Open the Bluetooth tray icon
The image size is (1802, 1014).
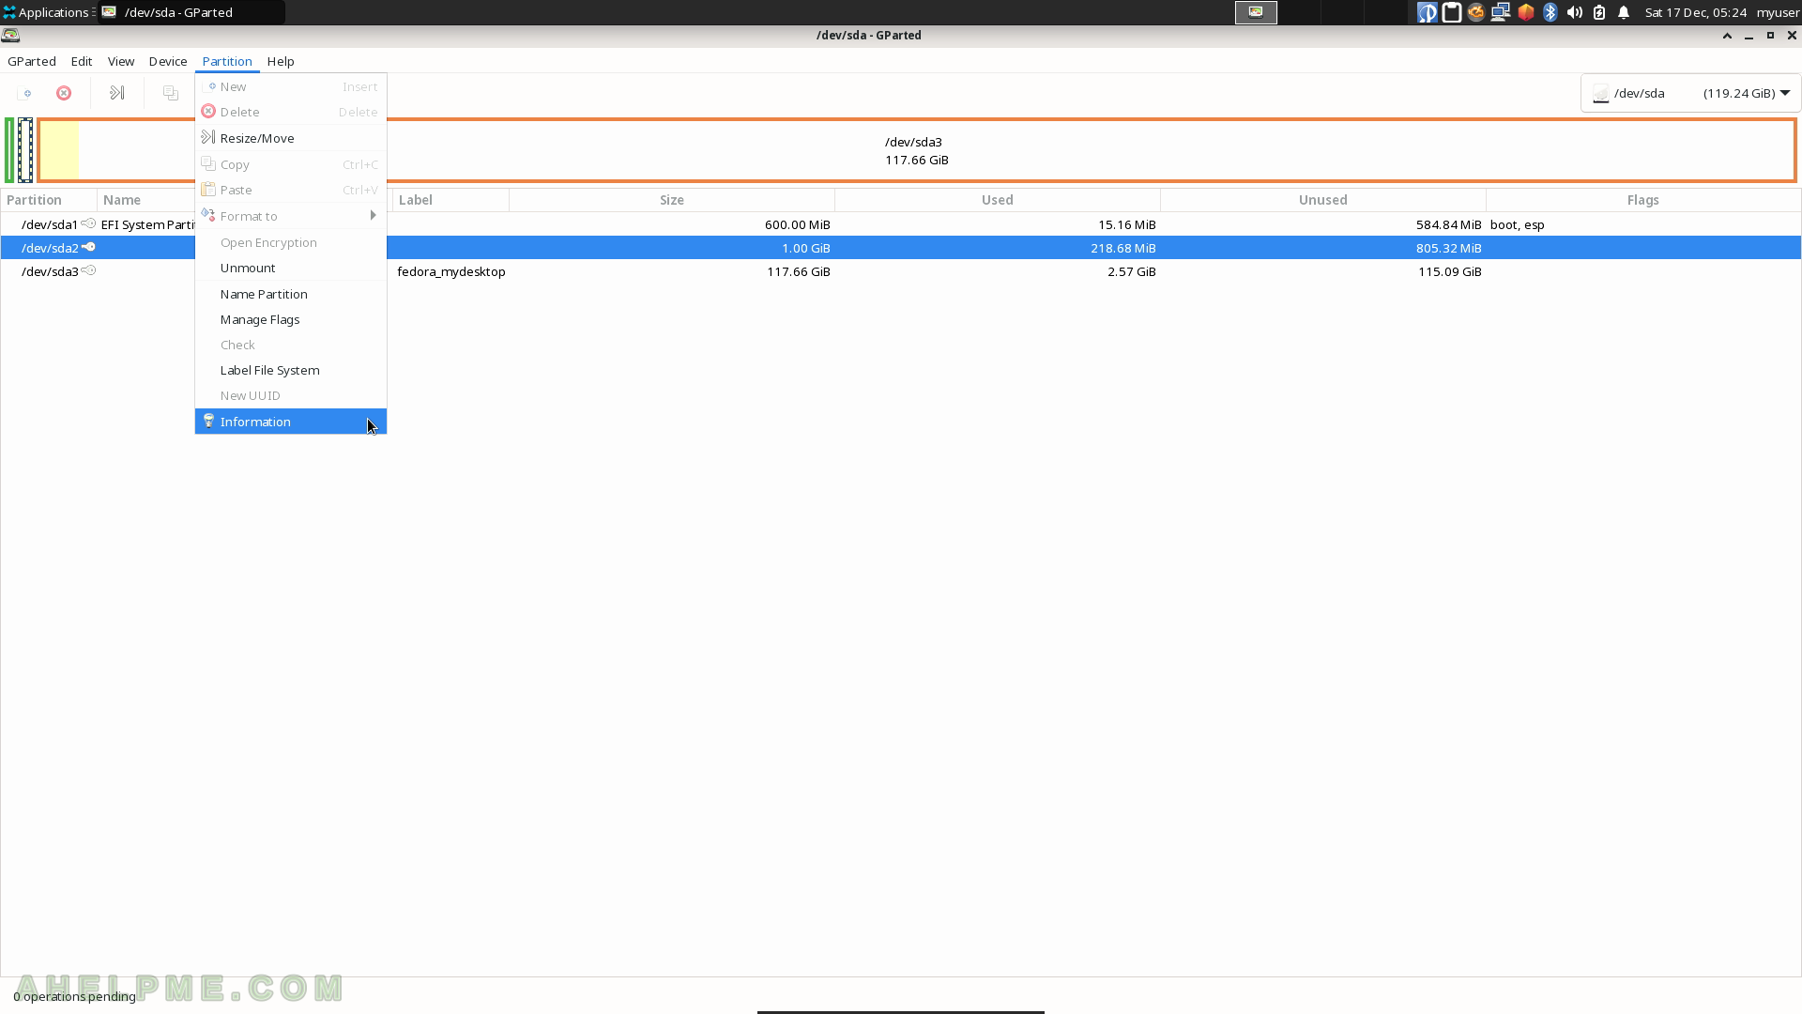click(1550, 12)
